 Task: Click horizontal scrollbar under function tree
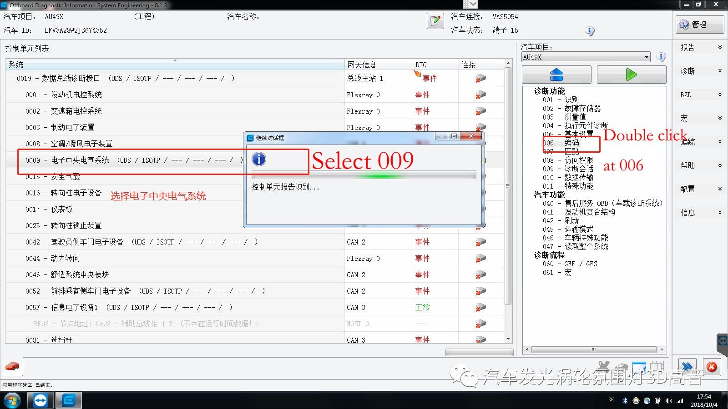(593, 349)
